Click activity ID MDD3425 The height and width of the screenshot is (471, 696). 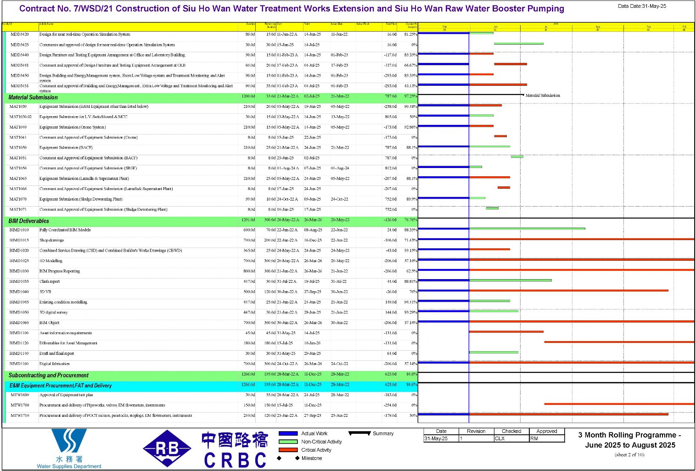click(20, 45)
